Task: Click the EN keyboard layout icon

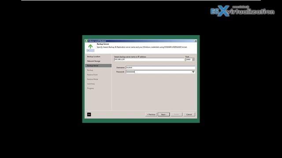Action: coord(89,115)
